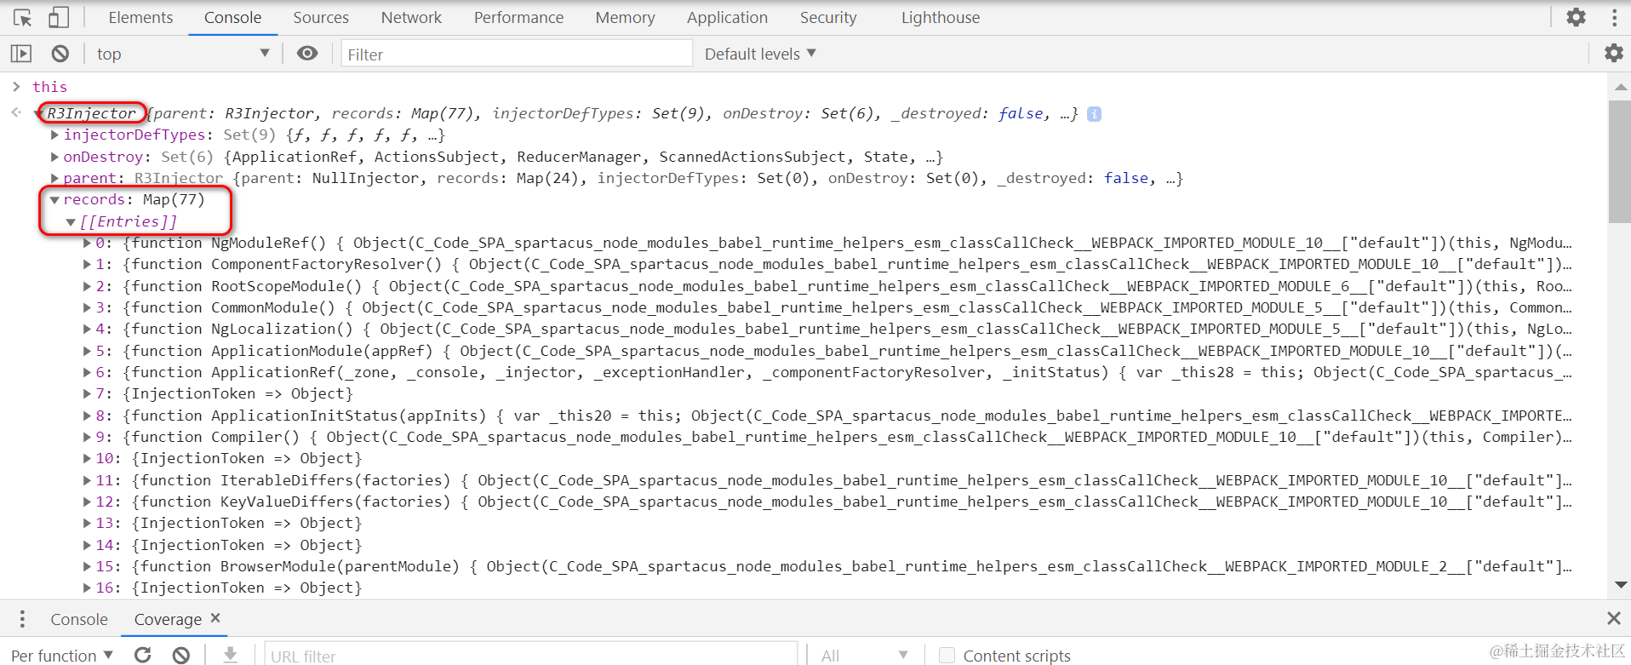Focus the URL filter input
The image size is (1631, 665).
coord(531,655)
